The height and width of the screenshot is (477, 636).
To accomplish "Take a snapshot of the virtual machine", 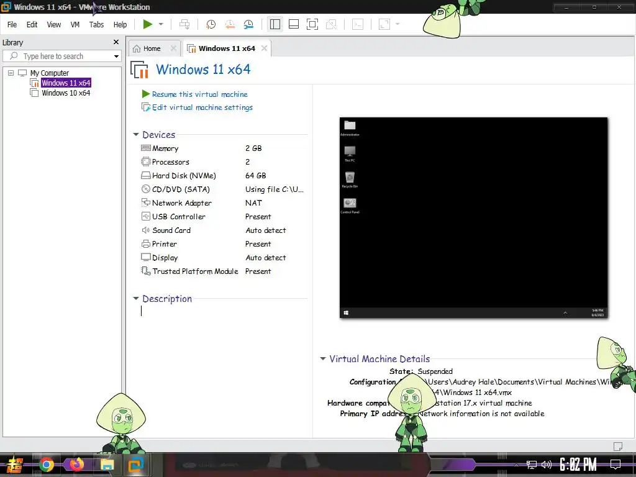I will coord(211,24).
